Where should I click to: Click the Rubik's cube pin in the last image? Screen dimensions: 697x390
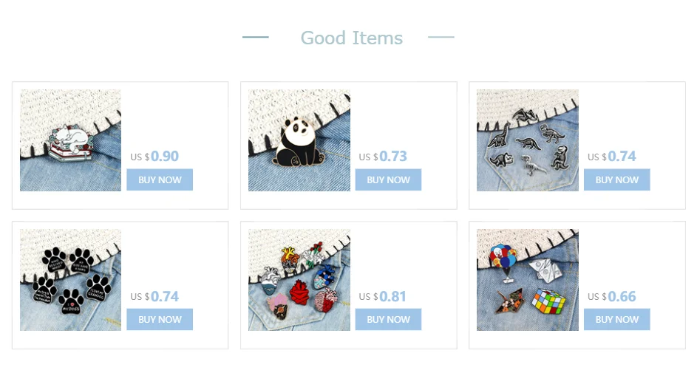[x=548, y=301]
